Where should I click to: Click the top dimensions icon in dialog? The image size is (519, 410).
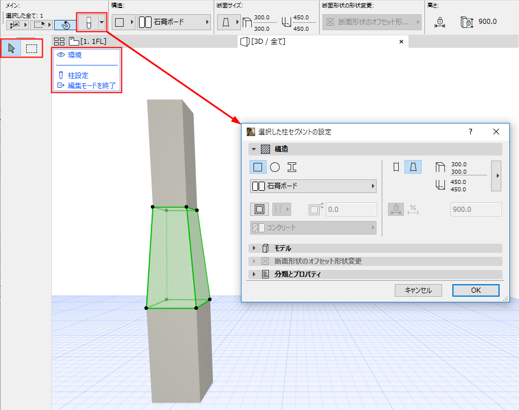tap(440, 167)
